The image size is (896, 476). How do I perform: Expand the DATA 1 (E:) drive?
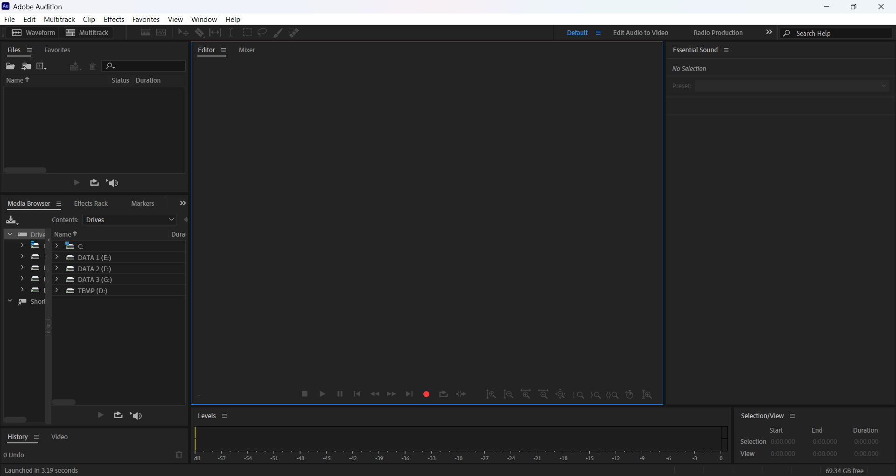coord(57,257)
